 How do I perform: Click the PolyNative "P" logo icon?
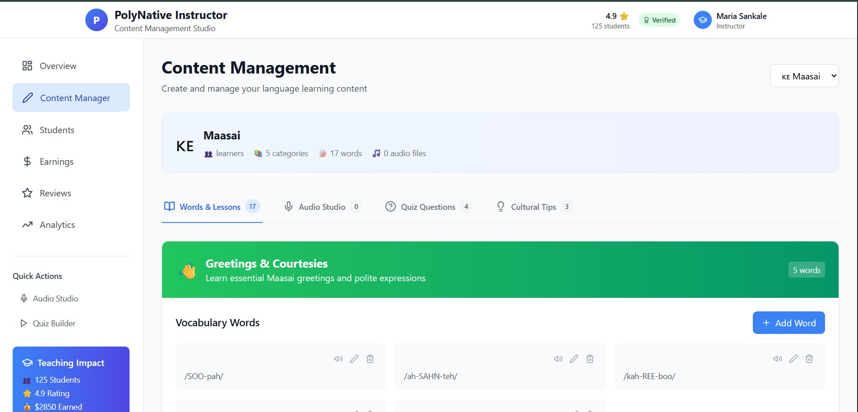(x=97, y=20)
